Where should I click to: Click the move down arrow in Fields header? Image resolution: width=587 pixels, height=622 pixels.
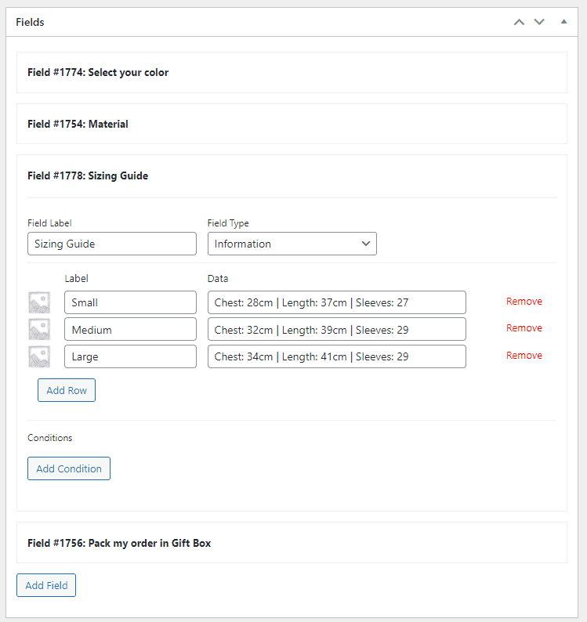coord(539,22)
